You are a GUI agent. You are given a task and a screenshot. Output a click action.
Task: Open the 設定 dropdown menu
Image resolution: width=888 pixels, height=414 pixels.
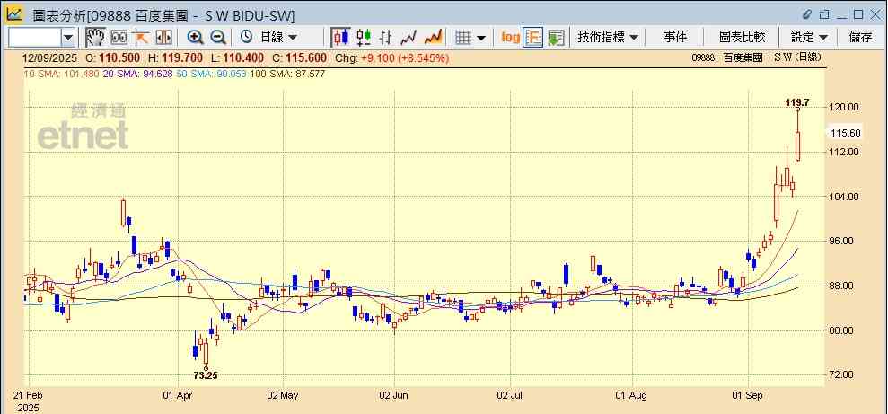click(x=809, y=38)
